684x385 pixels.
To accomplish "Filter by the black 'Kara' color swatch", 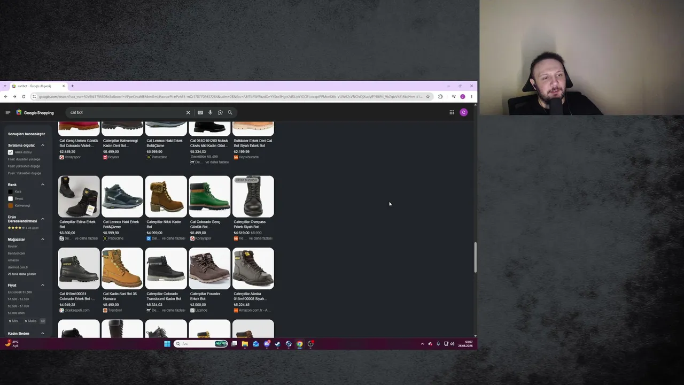I will tap(10, 191).
